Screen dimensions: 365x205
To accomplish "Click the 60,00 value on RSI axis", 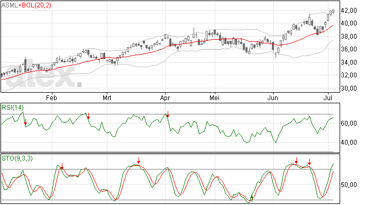I will [x=349, y=123].
